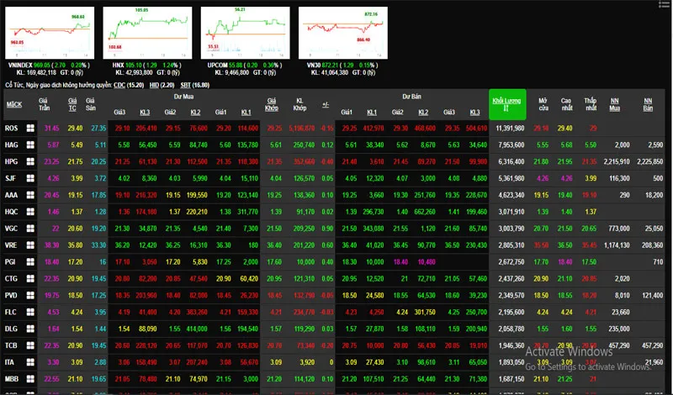Click HPG foreign buy value 2,215,910
Screen dimensions: 673x395
(617, 161)
